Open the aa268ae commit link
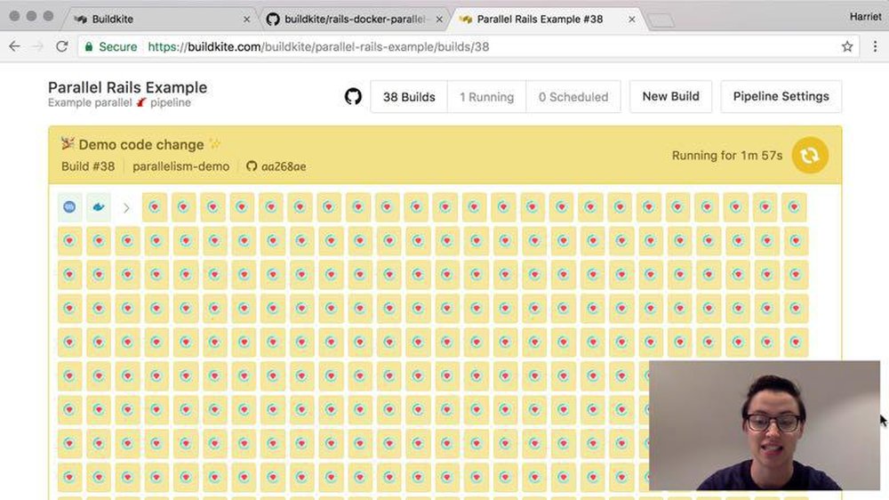Viewport: 889px width, 500px height. tap(276, 166)
